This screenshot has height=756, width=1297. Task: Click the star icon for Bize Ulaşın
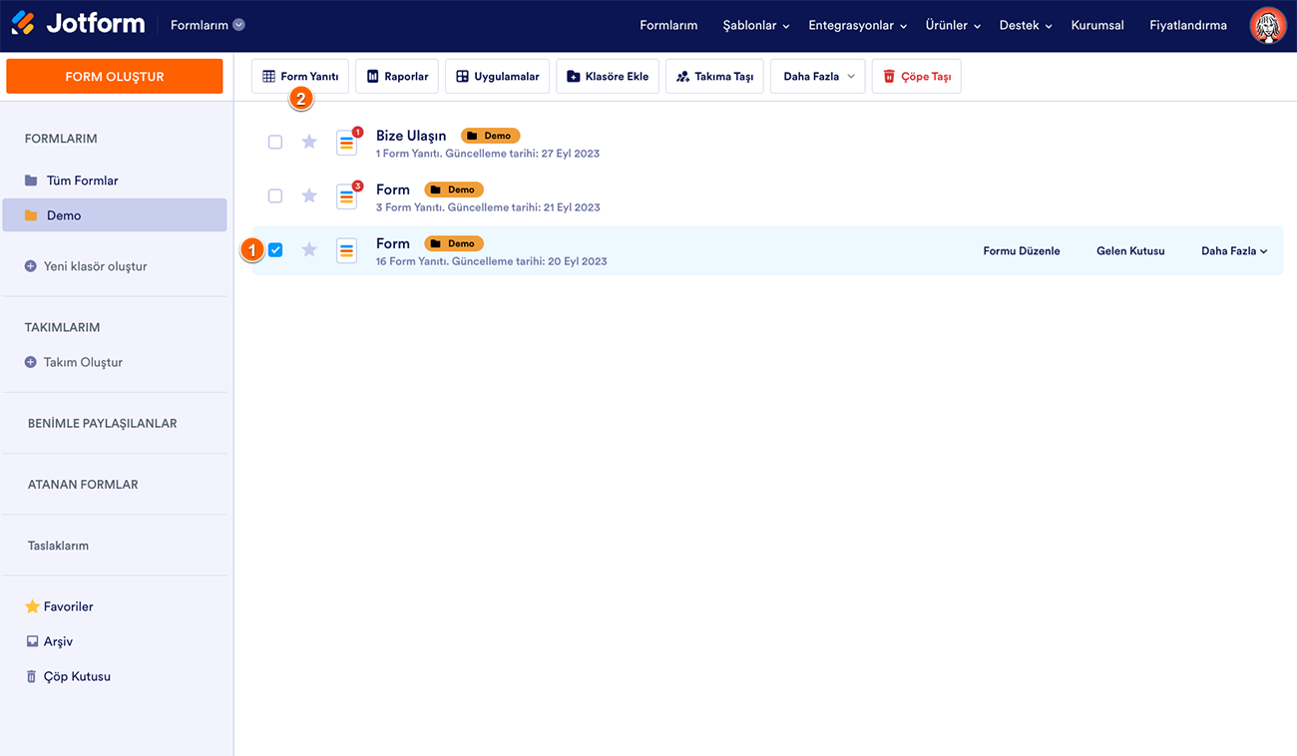tap(309, 142)
